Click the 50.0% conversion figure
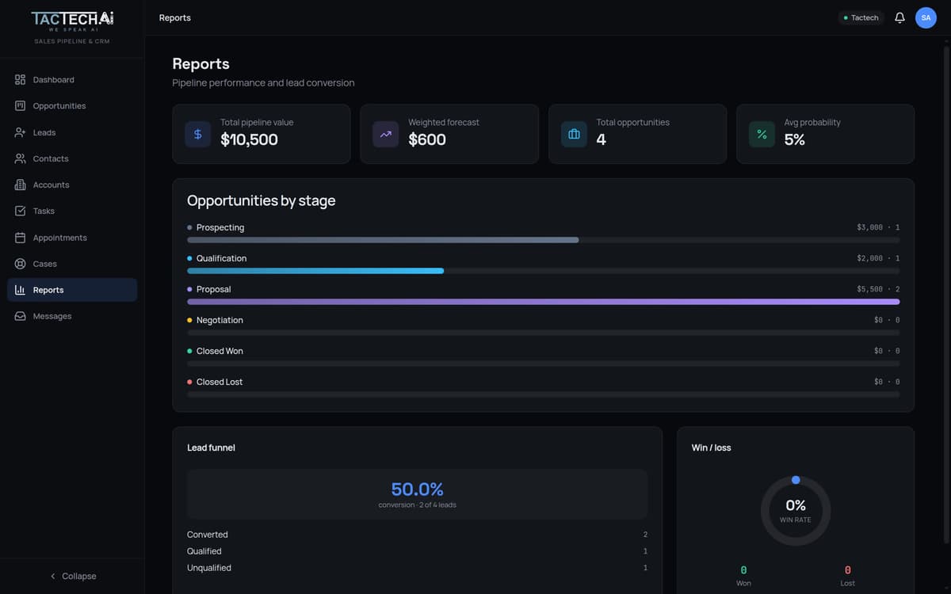This screenshot has width=951, height=594. (417, 489)
